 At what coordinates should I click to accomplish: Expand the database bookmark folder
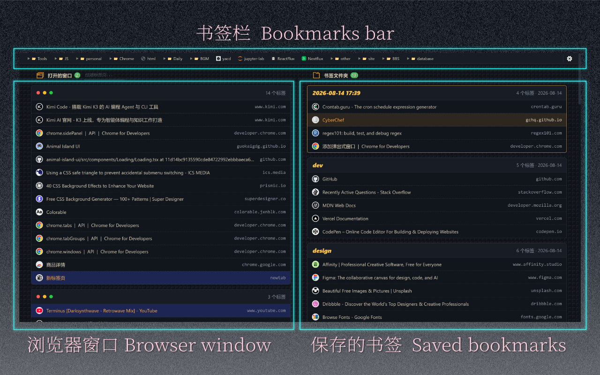(x=420, y=59)
